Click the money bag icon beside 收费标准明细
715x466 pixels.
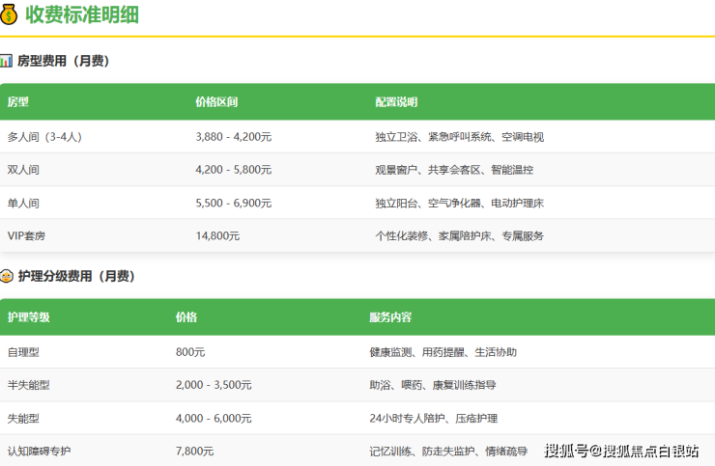pyautogui.click(x=10, y=16)
